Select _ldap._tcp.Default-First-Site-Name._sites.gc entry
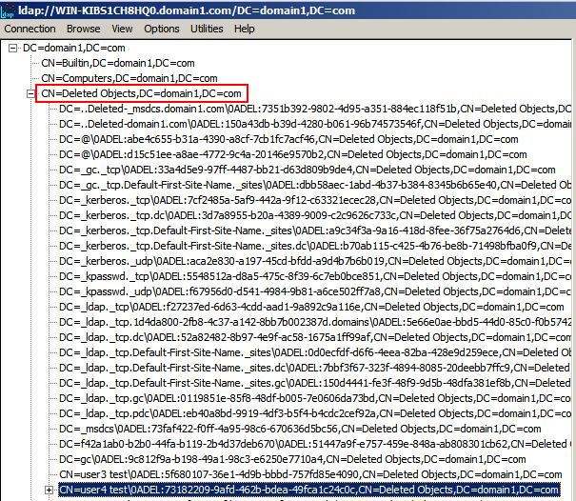This screenshot has height=501, width=576. coord(315,384)
